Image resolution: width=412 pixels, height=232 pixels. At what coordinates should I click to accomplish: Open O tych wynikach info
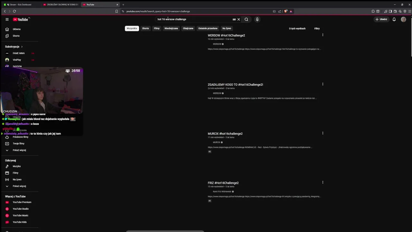297,28
